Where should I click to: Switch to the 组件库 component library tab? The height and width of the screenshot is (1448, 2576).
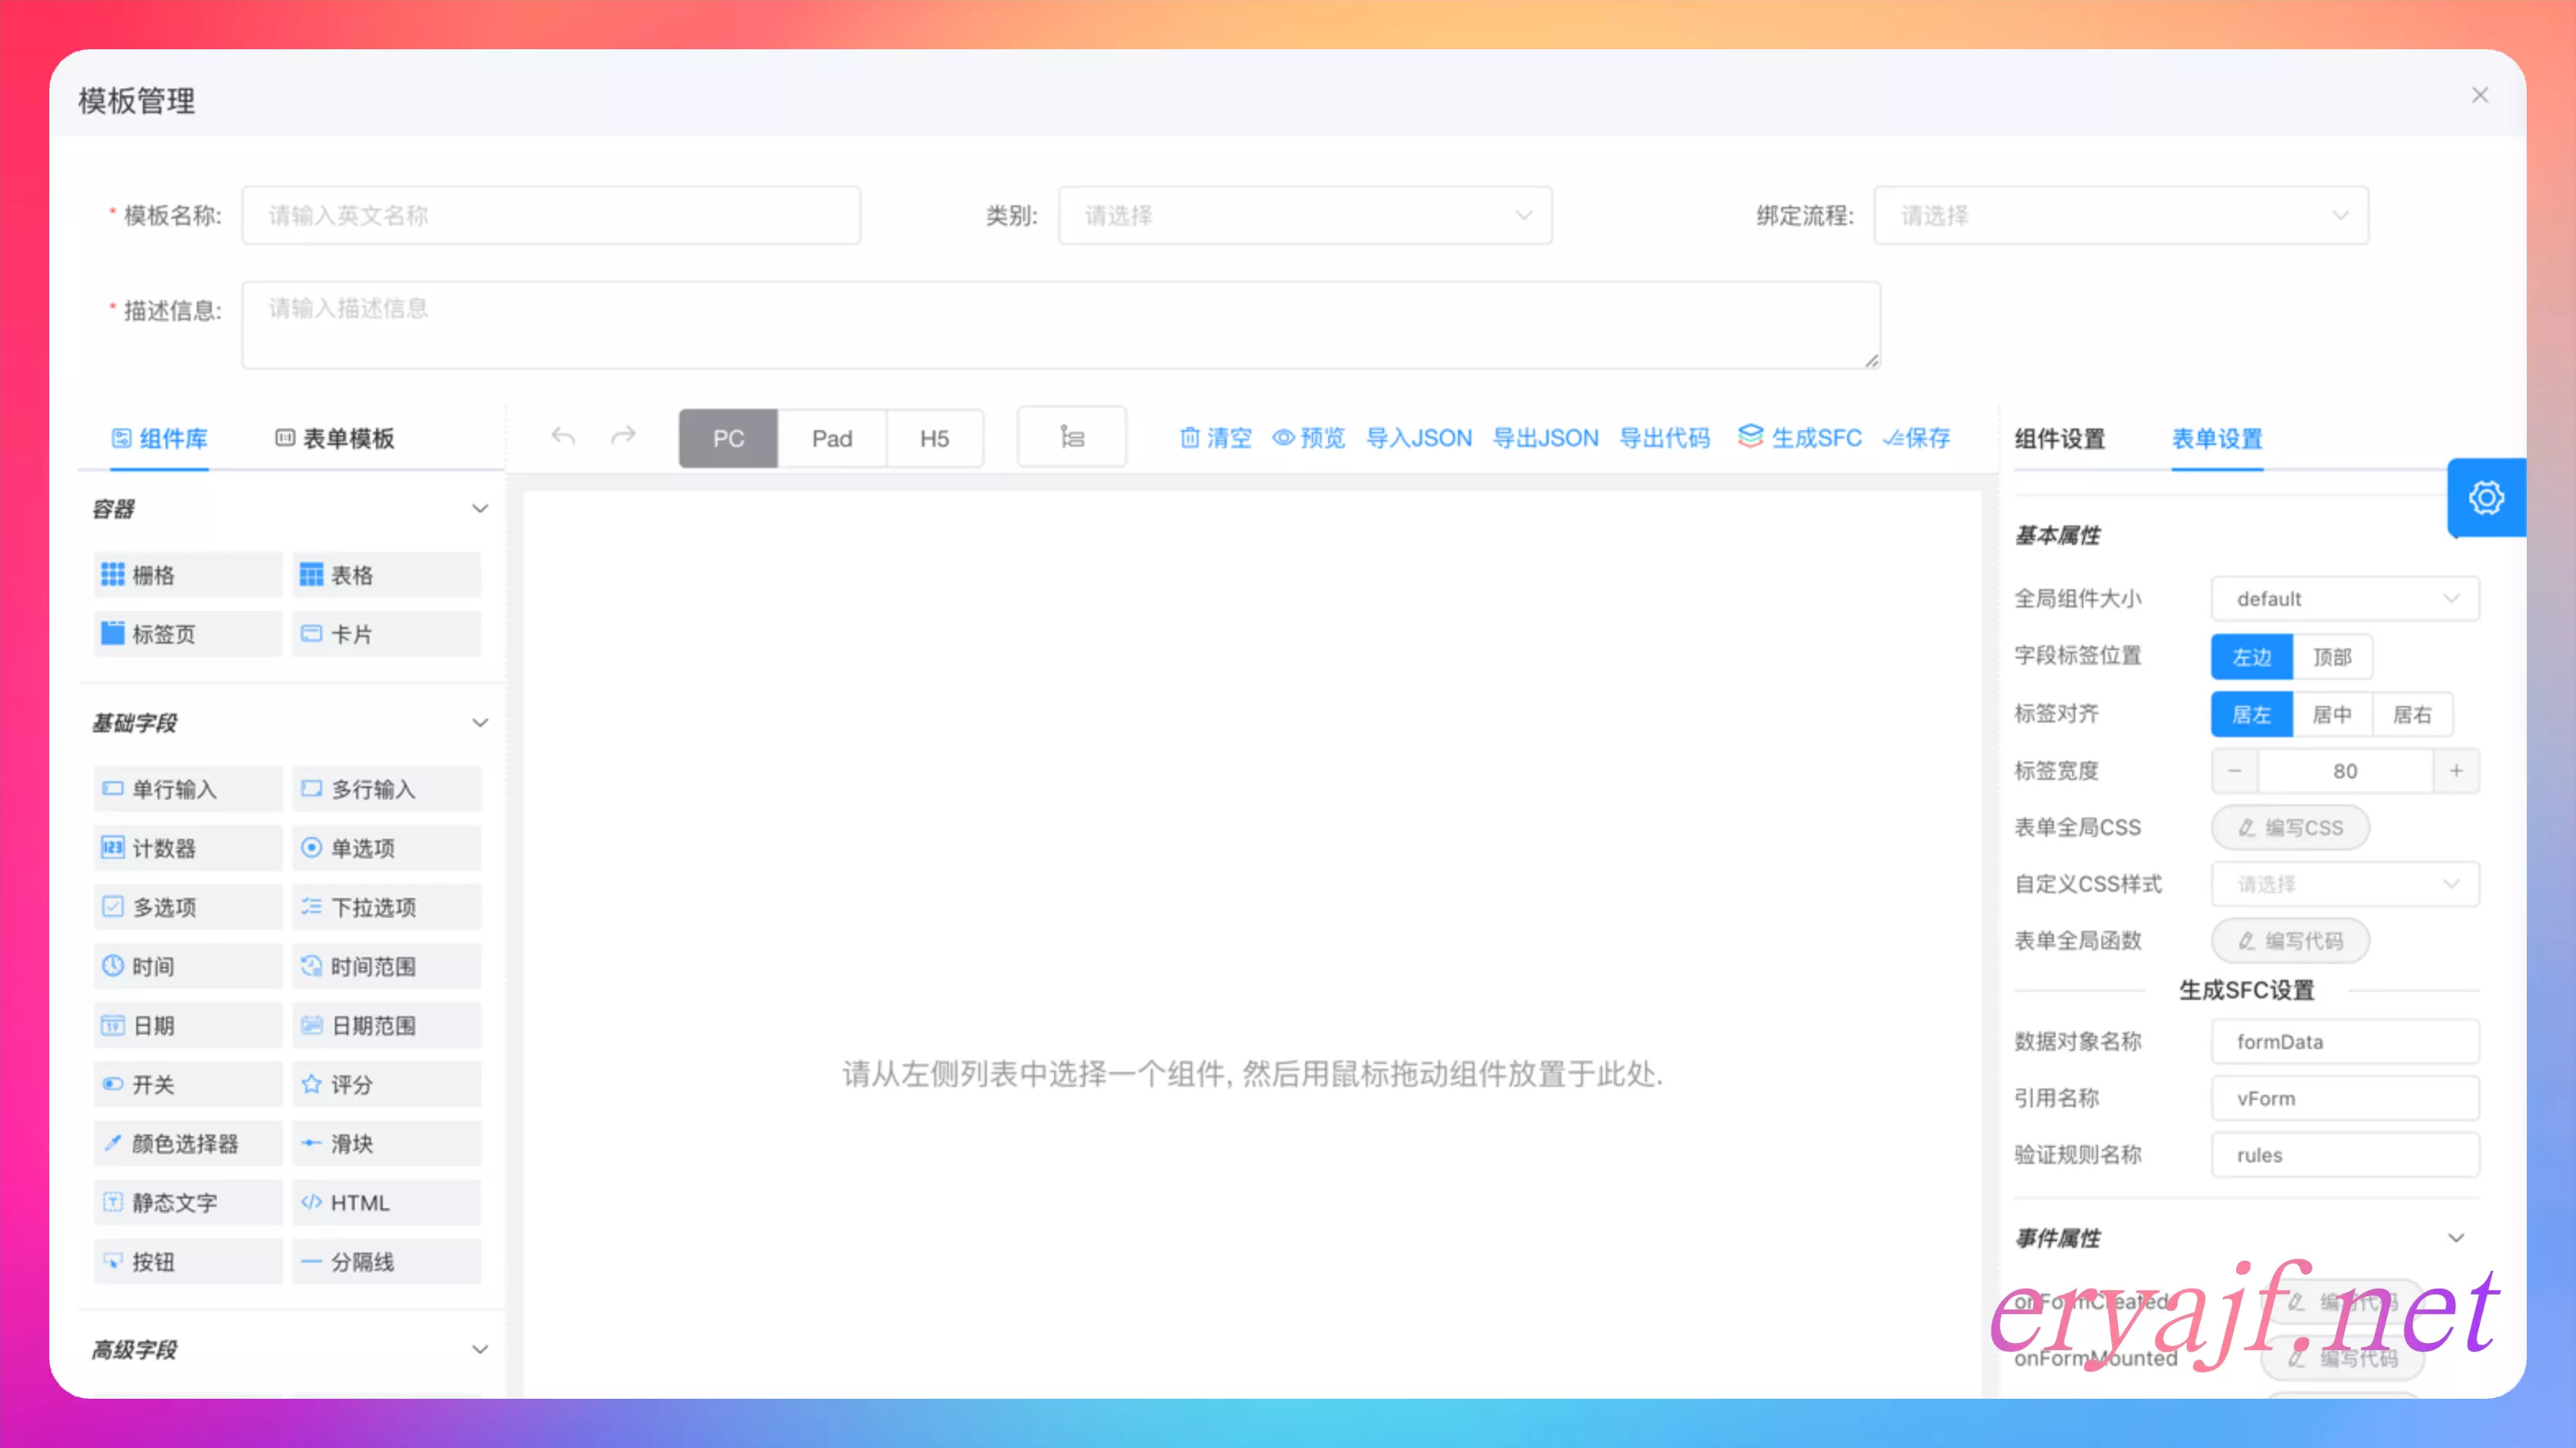click(159, 438)
